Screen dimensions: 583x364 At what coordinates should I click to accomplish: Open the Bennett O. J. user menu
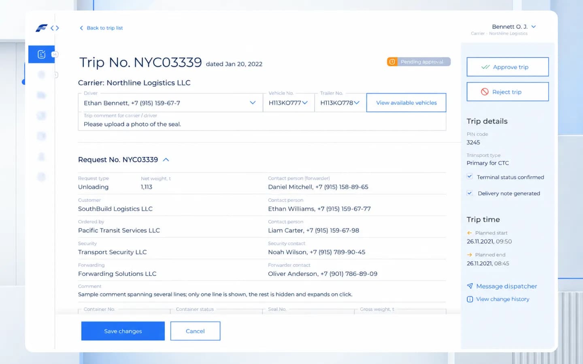(x=514, y=27)
